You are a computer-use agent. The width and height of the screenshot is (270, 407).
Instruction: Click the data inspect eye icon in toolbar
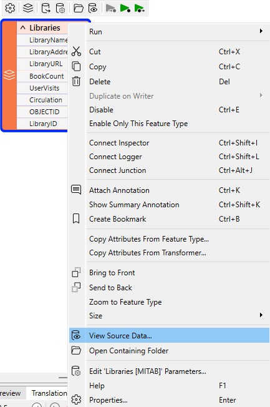click(x=93, y=8)
